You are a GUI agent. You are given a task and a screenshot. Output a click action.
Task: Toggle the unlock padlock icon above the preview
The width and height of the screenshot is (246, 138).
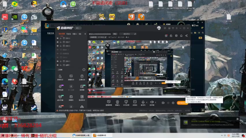171,36
